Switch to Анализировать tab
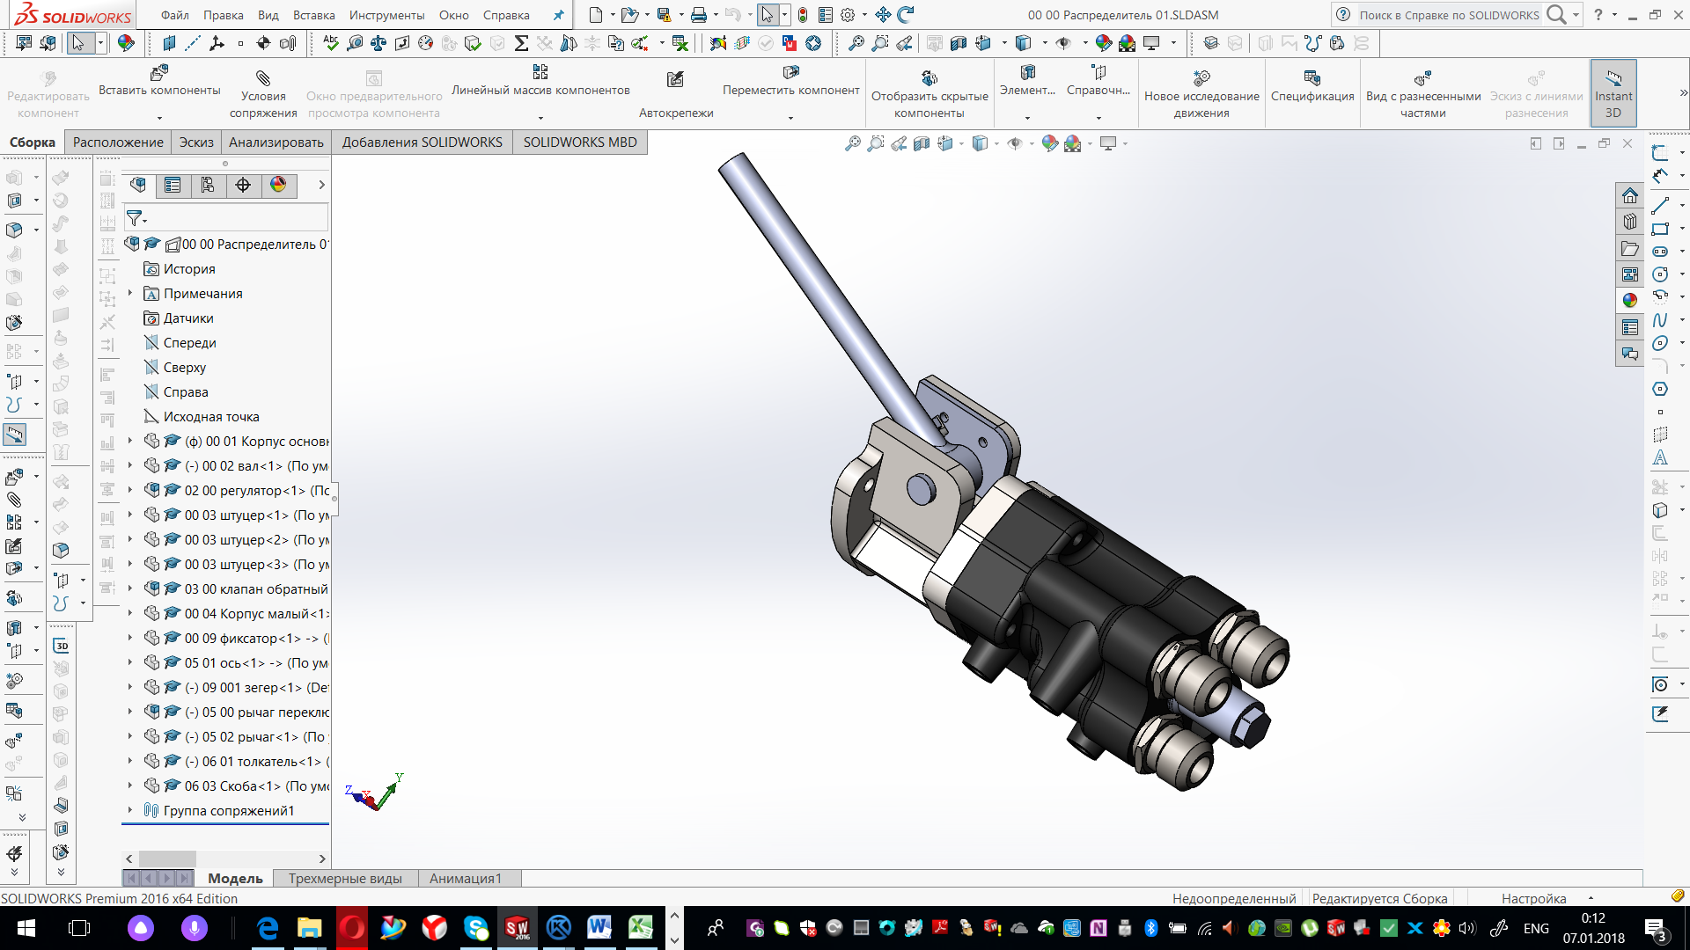Viewport: 1690px width, 950px height. 276,142
